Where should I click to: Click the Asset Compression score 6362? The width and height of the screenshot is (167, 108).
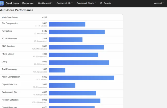tap(45, 77)
